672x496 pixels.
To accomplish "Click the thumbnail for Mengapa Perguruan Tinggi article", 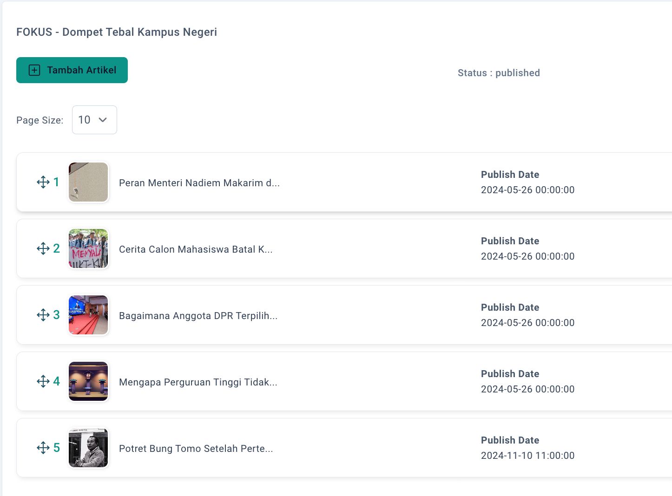I will coord(88,381).
